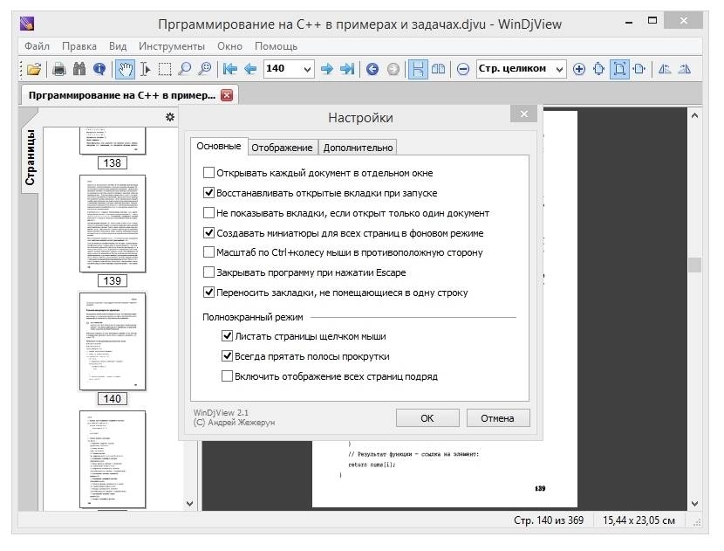
Task: Go to the first page
Action: [x=230, y=69]
